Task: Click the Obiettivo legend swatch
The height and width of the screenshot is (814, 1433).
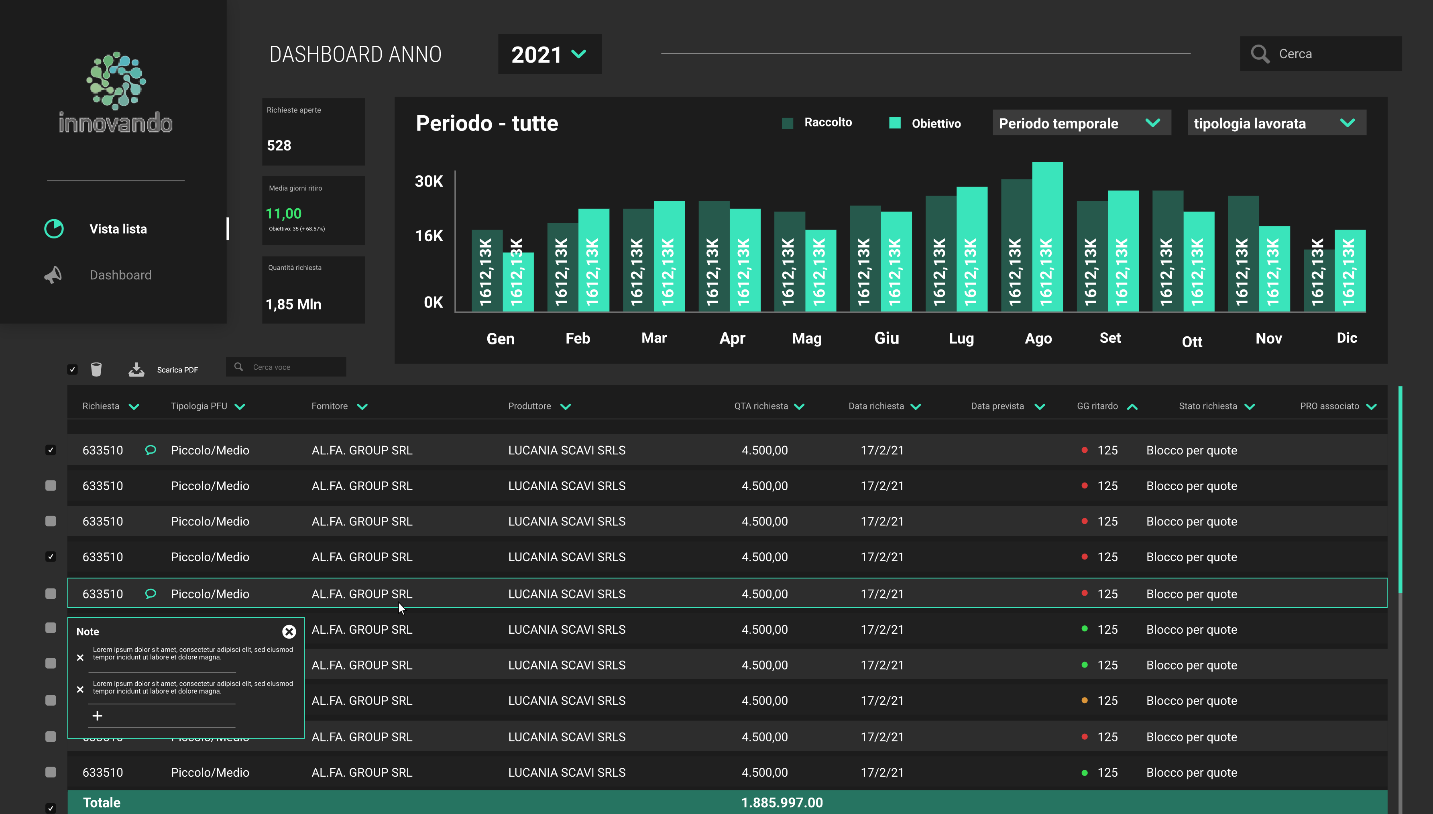Action: [x=895, y=123]
